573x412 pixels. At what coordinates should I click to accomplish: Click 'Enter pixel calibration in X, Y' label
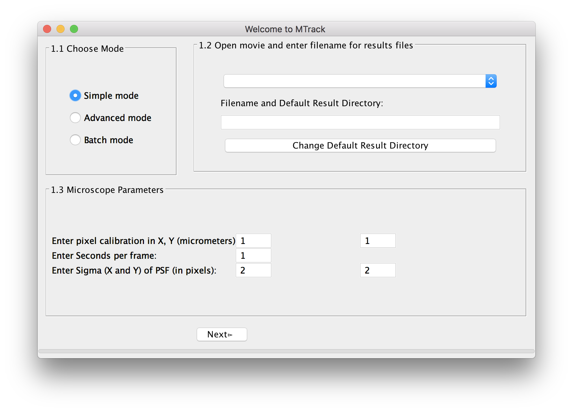click(144, 241)
